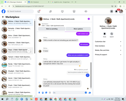Open the emoji picker in message box
The width and height of the screenshot is (126, 101).
point(86,93)
